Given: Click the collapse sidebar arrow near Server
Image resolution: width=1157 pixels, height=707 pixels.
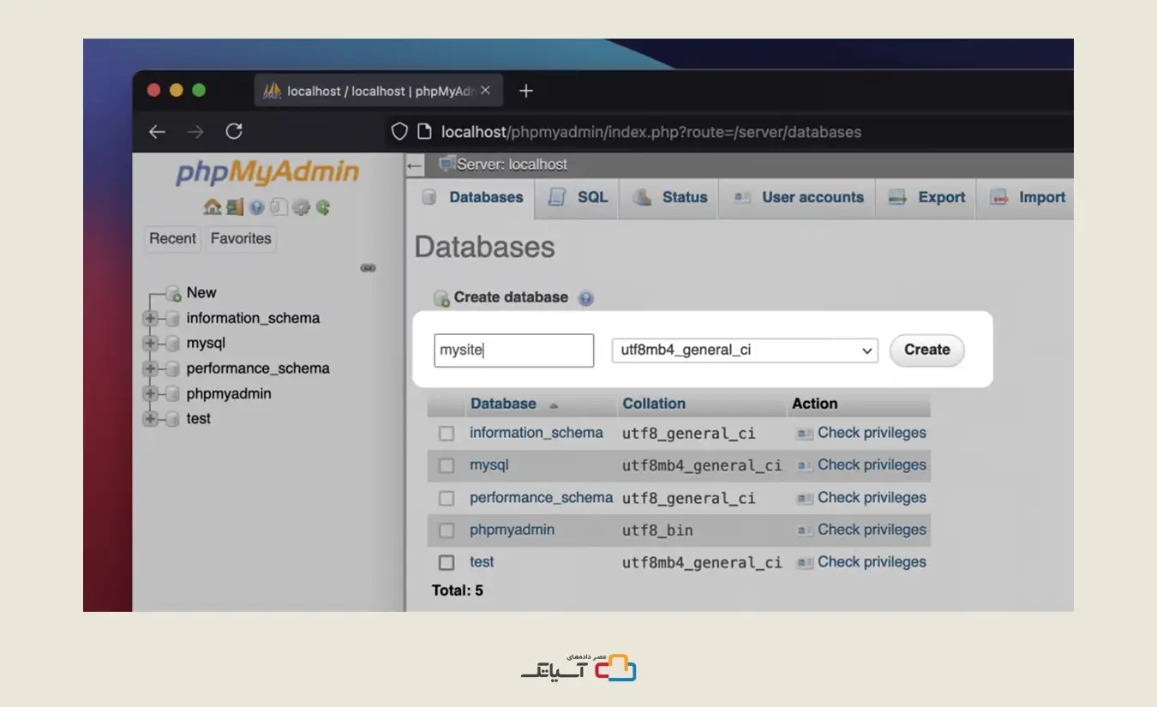Looking at the screenshot, I should [415, 165].
